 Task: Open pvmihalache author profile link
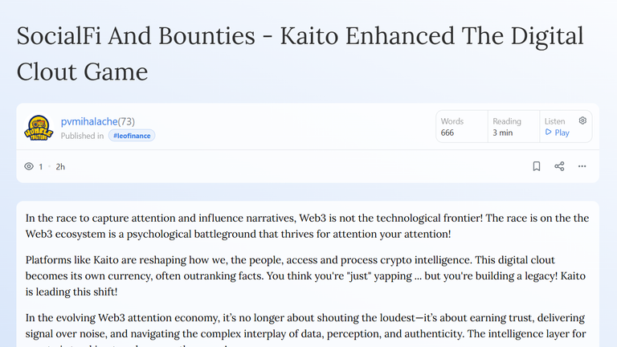click(x=89, y=121)
